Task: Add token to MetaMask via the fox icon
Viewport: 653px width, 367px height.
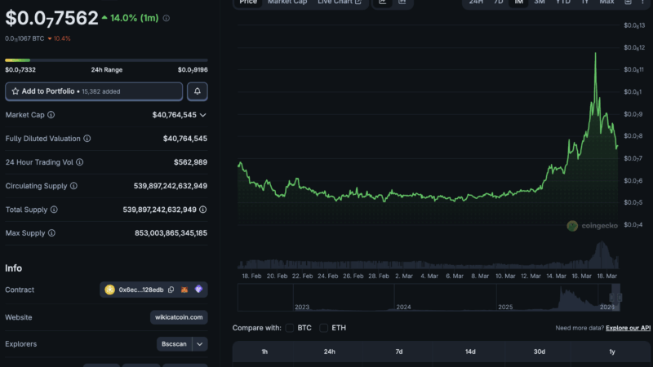Action: 184,290
